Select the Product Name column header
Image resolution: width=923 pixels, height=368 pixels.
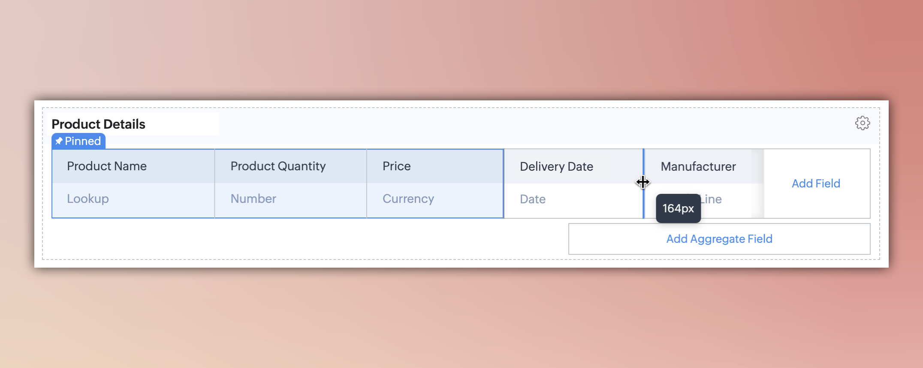click(x=107, y=166)
